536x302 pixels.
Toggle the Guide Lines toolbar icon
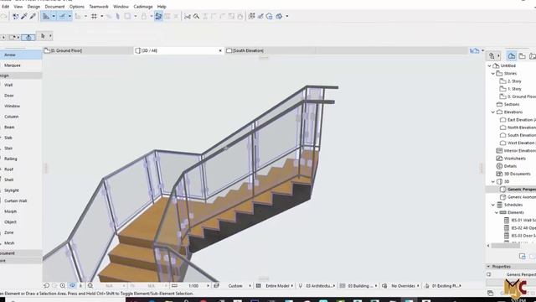46,16
